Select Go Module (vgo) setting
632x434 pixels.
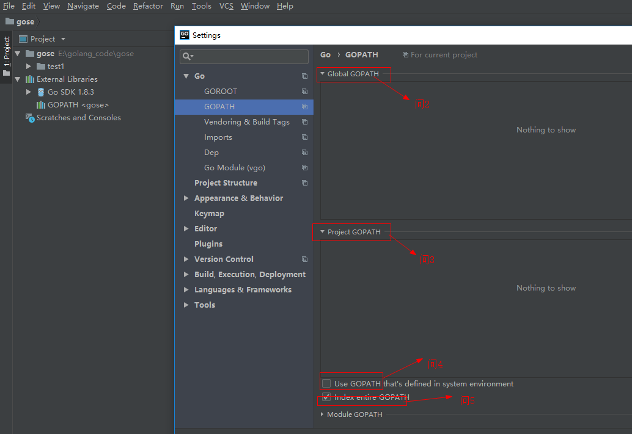point(235,168)
